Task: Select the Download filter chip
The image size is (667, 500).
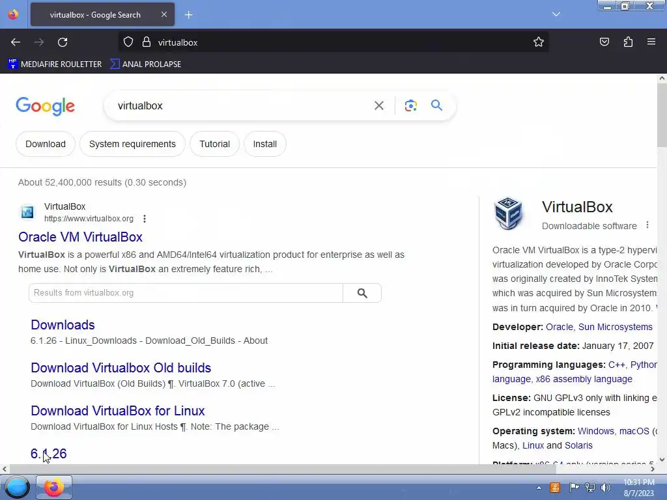Action: tap(46, 144)
